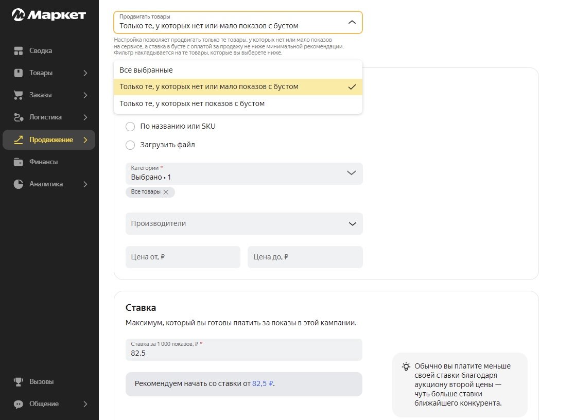Select the 'По названию или SKU' radio button
This screenshot has width=575, height=420.
pyautogui.click(x=130, y=126)
